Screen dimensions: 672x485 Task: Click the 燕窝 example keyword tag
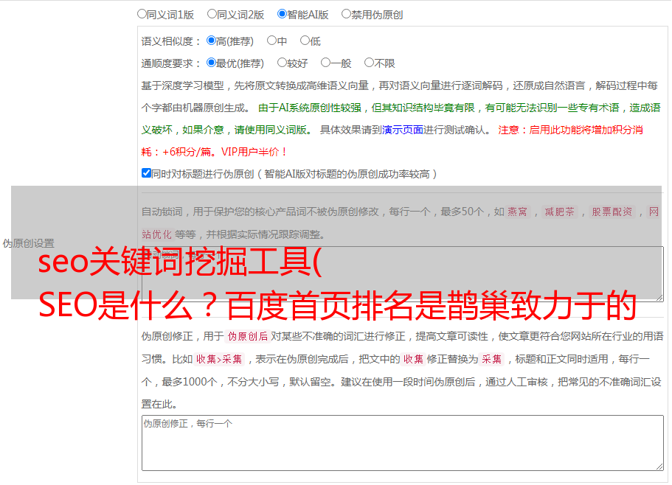pos(517,212)
